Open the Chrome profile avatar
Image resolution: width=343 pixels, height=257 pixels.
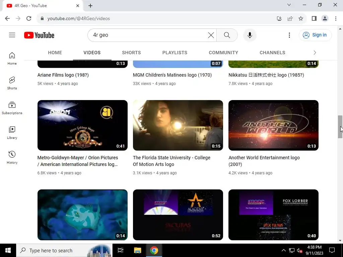(325, 18)
